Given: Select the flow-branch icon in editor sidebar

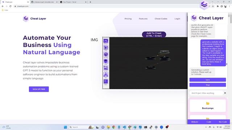Looking at the screenshot, I should click(x=105, y=75).
